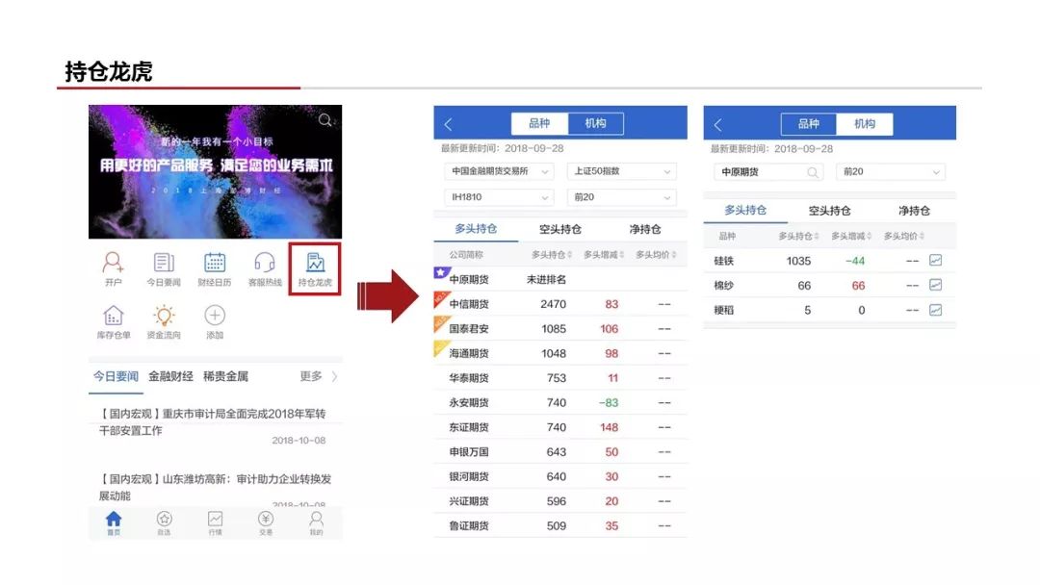Expand the IH1810 contract dropdown
The image size is (1040, 585).
coord(498,197)
